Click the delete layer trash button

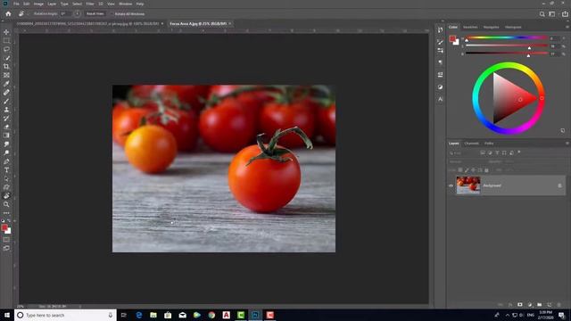click(x=559, y=305)
